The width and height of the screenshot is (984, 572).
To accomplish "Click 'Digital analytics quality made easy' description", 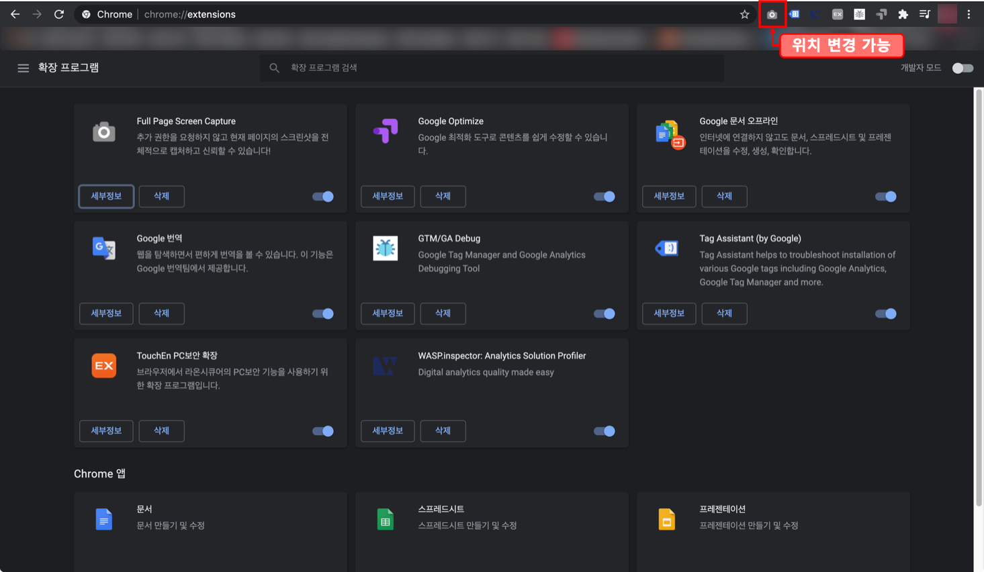I will tap(486, 373).
